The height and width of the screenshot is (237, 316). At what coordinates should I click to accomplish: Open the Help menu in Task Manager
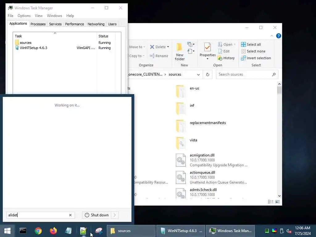tap(70, 16)
